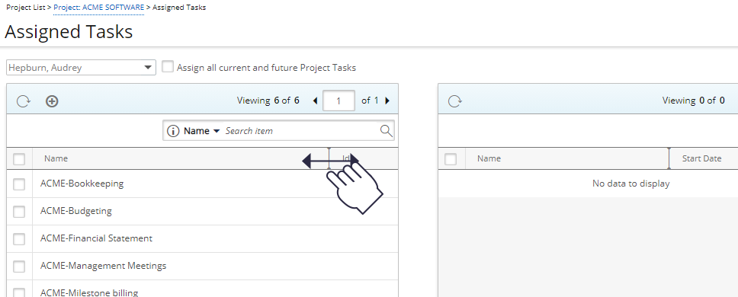The image size is (738, 297).
Task: Go to previous page arrow
Action: pyautogui.click(x=316, y=101)
